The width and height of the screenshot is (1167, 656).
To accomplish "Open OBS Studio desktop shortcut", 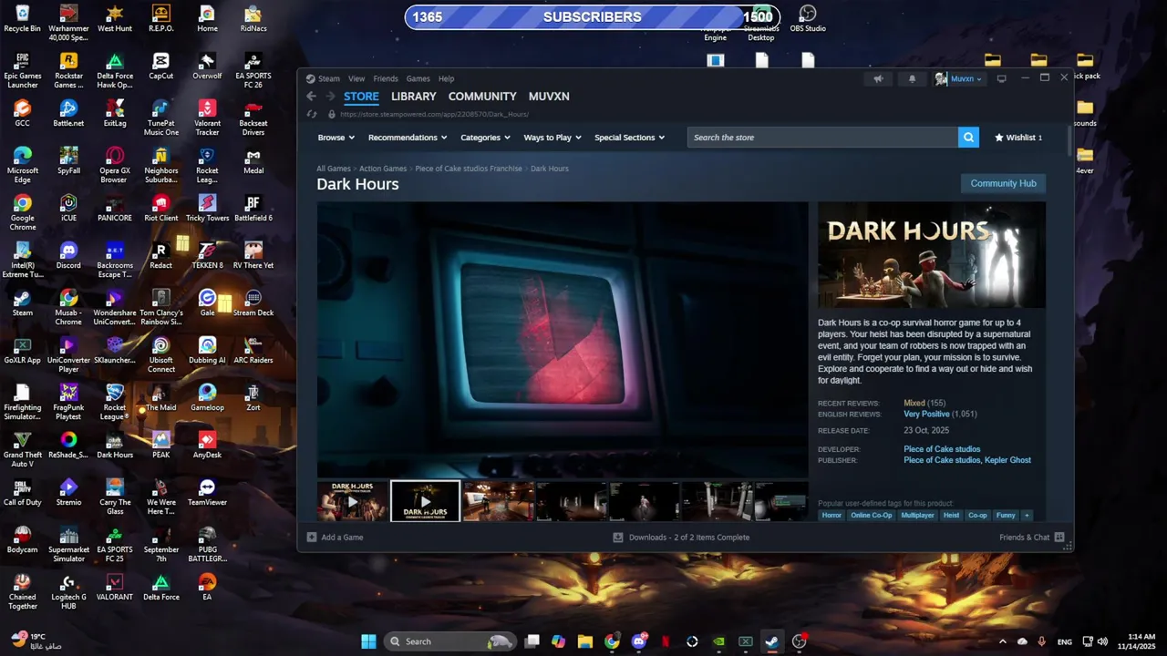I will (808, 18).
